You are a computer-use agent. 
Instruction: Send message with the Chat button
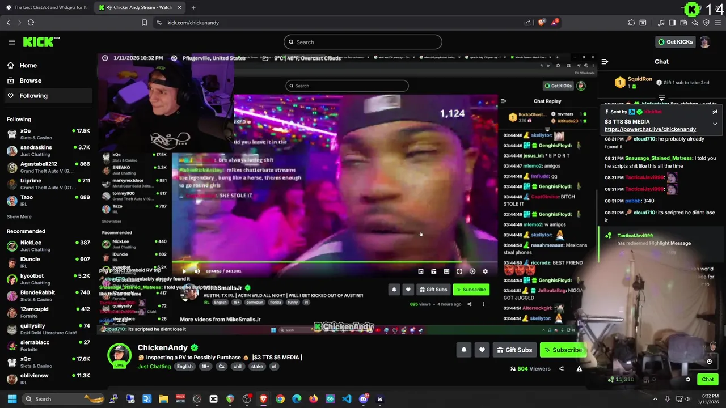[x=708, y=380]
